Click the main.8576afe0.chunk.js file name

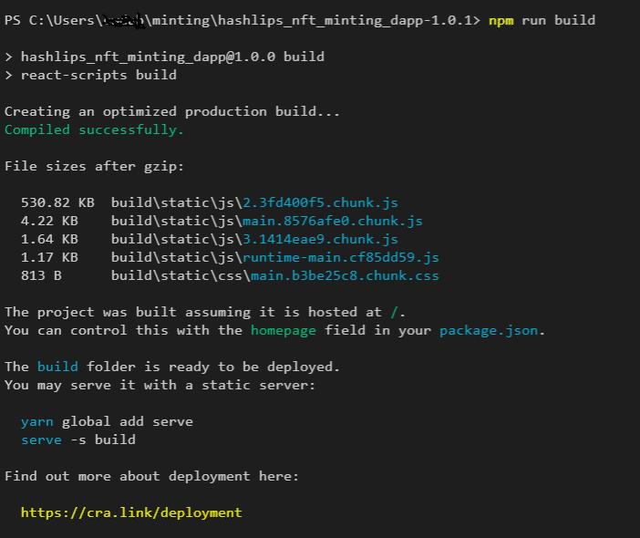(x=333, y=221)
